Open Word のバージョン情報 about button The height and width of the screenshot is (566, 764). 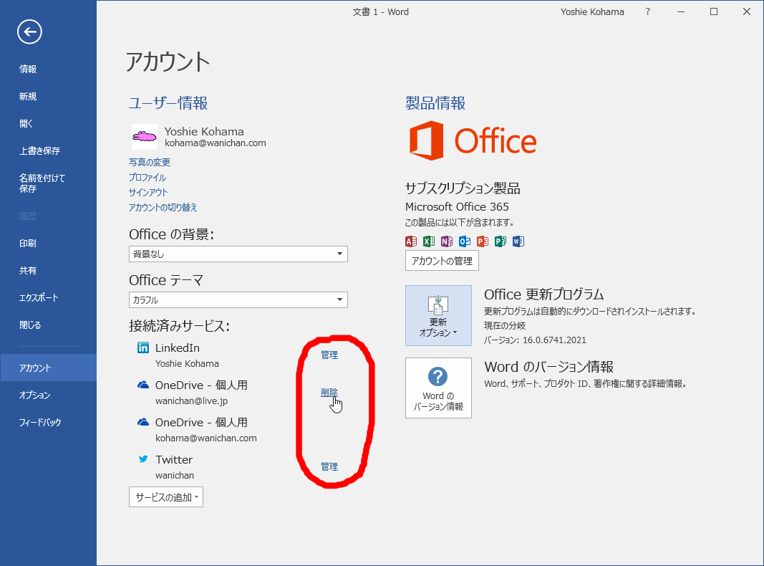tap(438, 388)
